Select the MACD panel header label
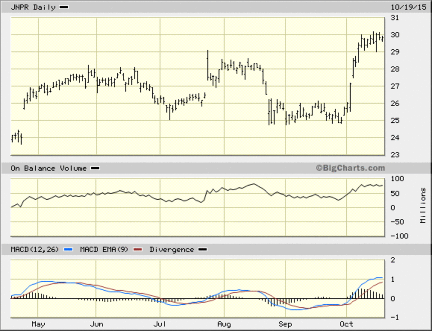Image resolution: width=432 pixels, height=331 pixels. [34, 249]
